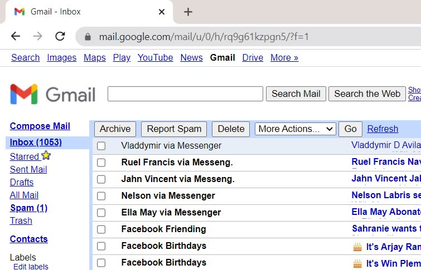421x270 pixels.
Task: Open All Mail
Action: point(24,195)
